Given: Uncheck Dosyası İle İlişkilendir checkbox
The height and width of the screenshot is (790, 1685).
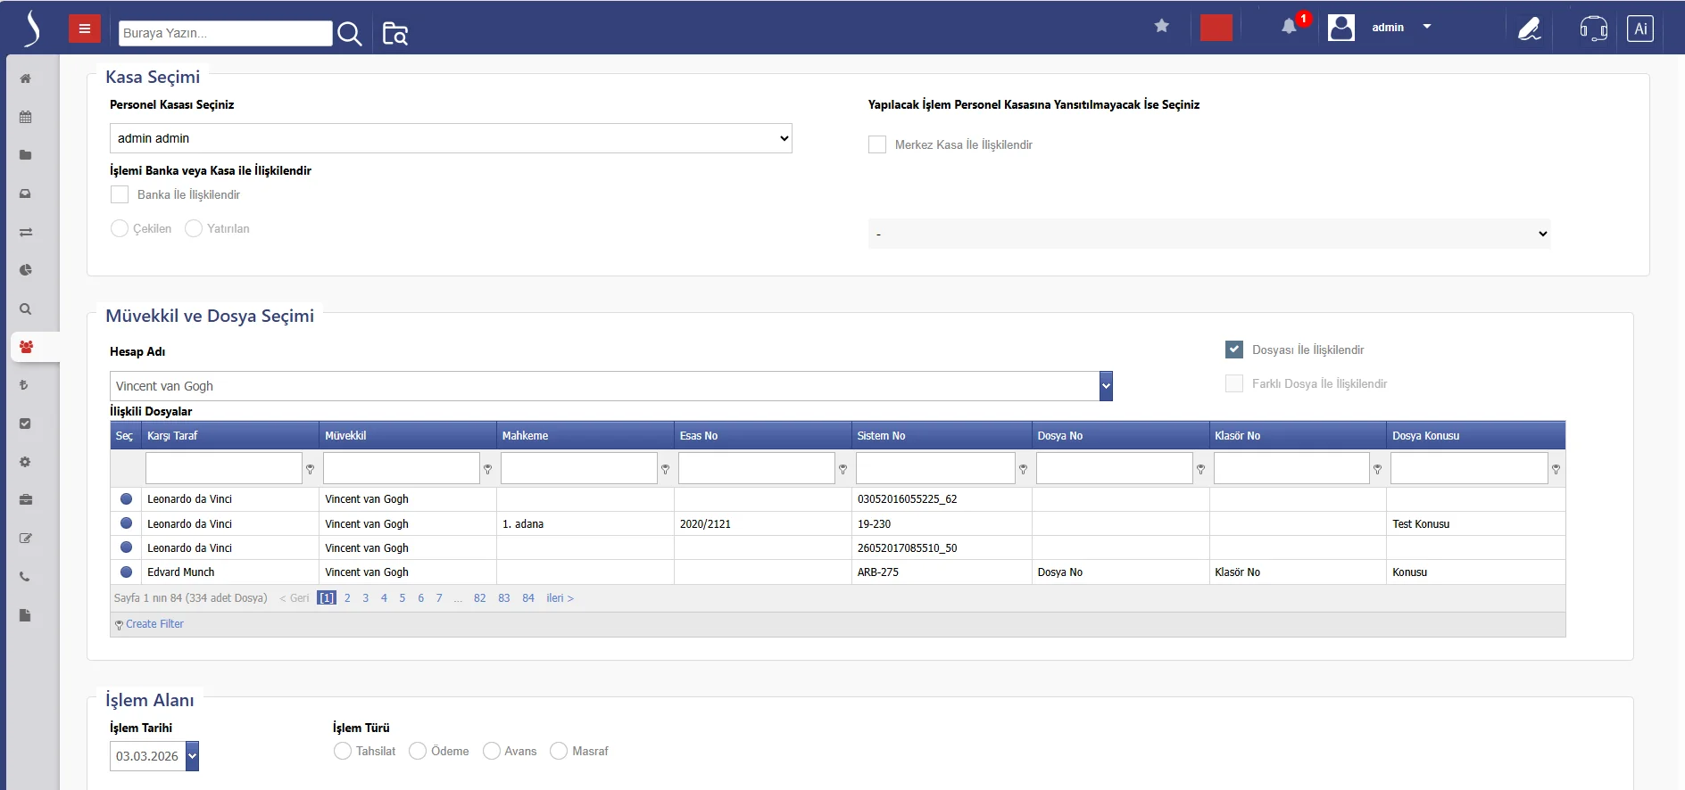Looking at the screenshot, I should click(x=1234, y=350).
